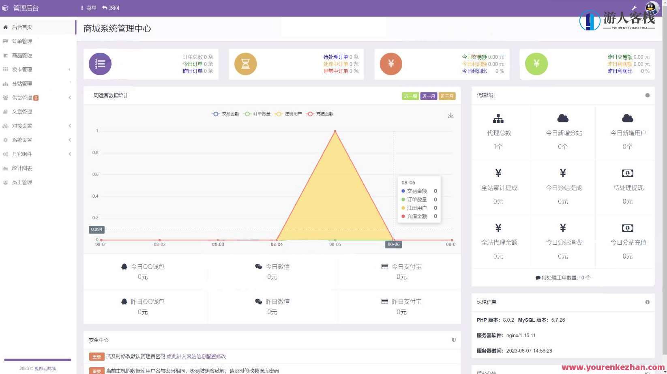Click the hourglass pending orders icon
This screenshot has width=667, height=374.
click(245, 64)
